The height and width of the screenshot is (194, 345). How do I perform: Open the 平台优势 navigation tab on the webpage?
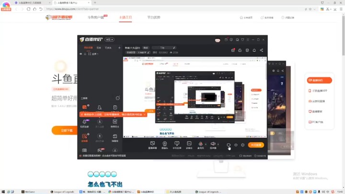click(154, 17)
